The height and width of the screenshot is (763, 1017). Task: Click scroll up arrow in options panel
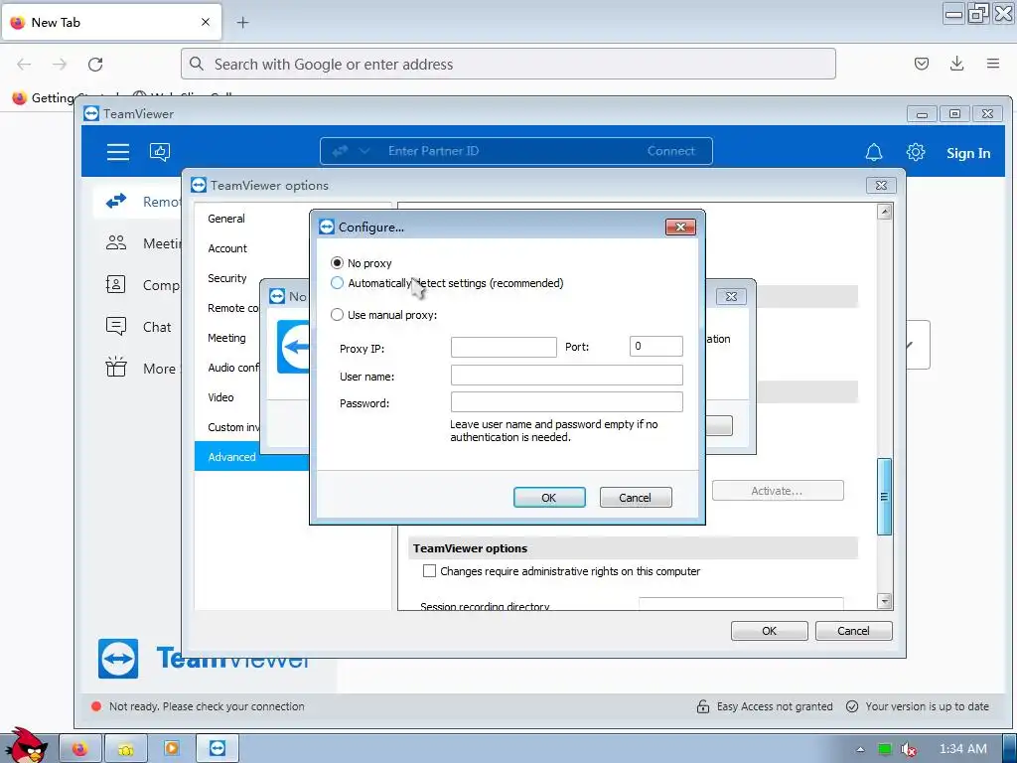coord(884,212)
